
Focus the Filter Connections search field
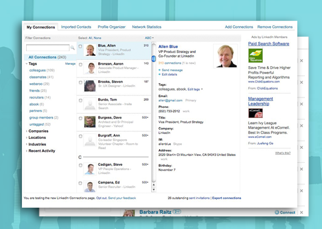coord(48,48)
